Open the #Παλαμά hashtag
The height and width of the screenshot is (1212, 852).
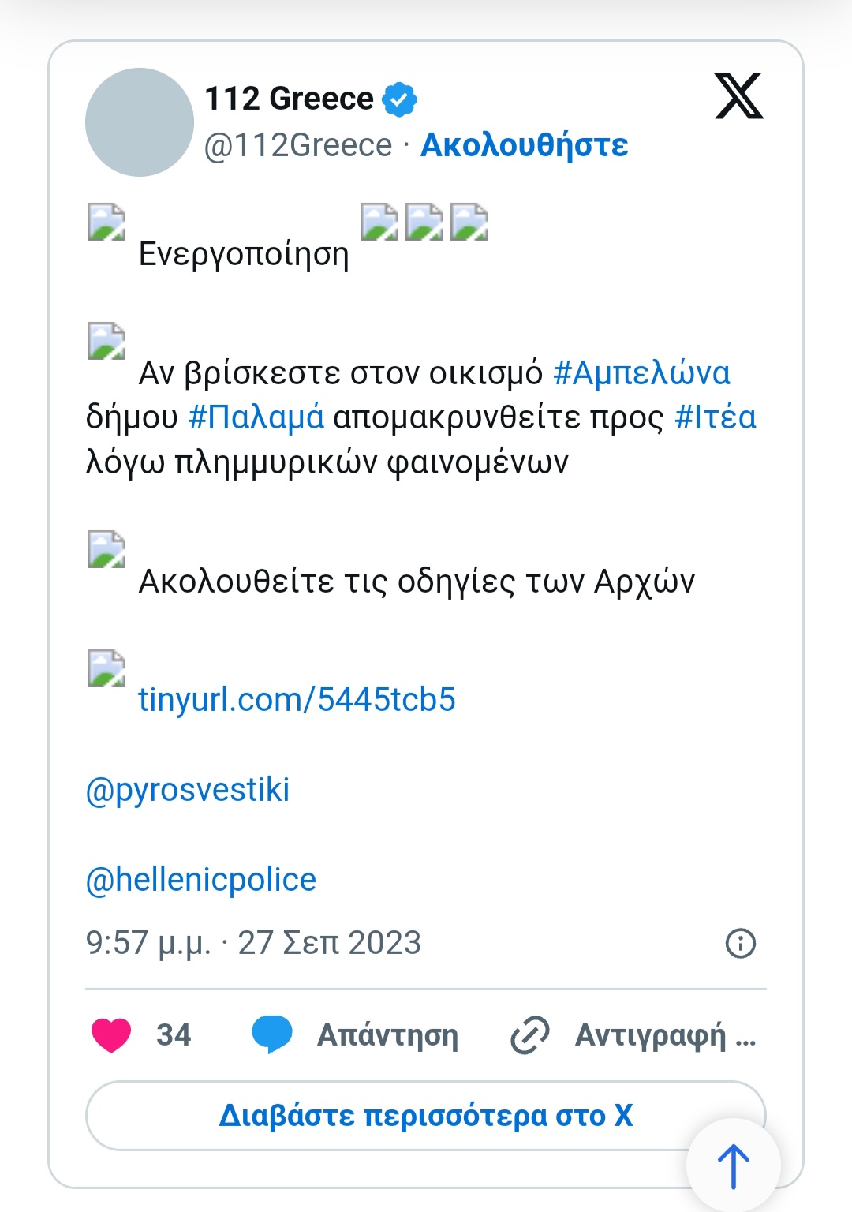[x=256, y=417]
